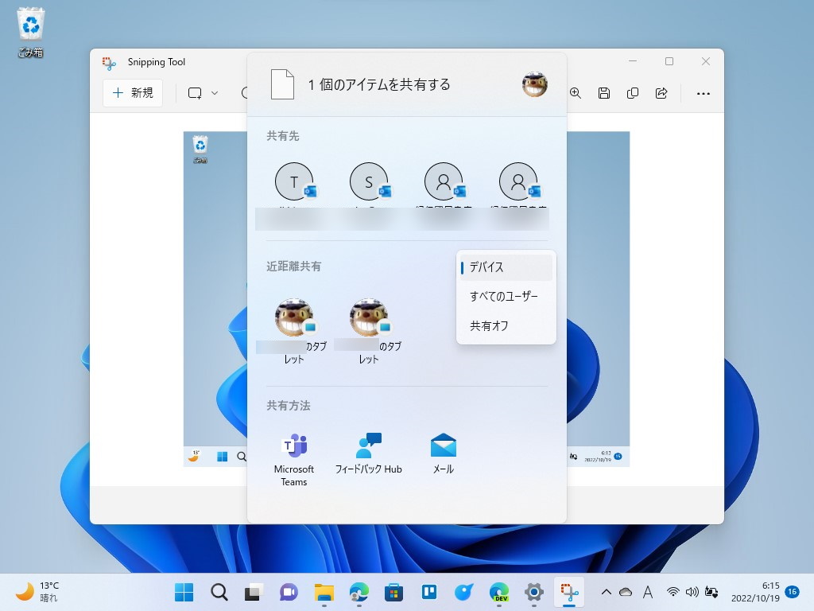Click Snipping Tool icon in taskbar

[x=569, y=592]
